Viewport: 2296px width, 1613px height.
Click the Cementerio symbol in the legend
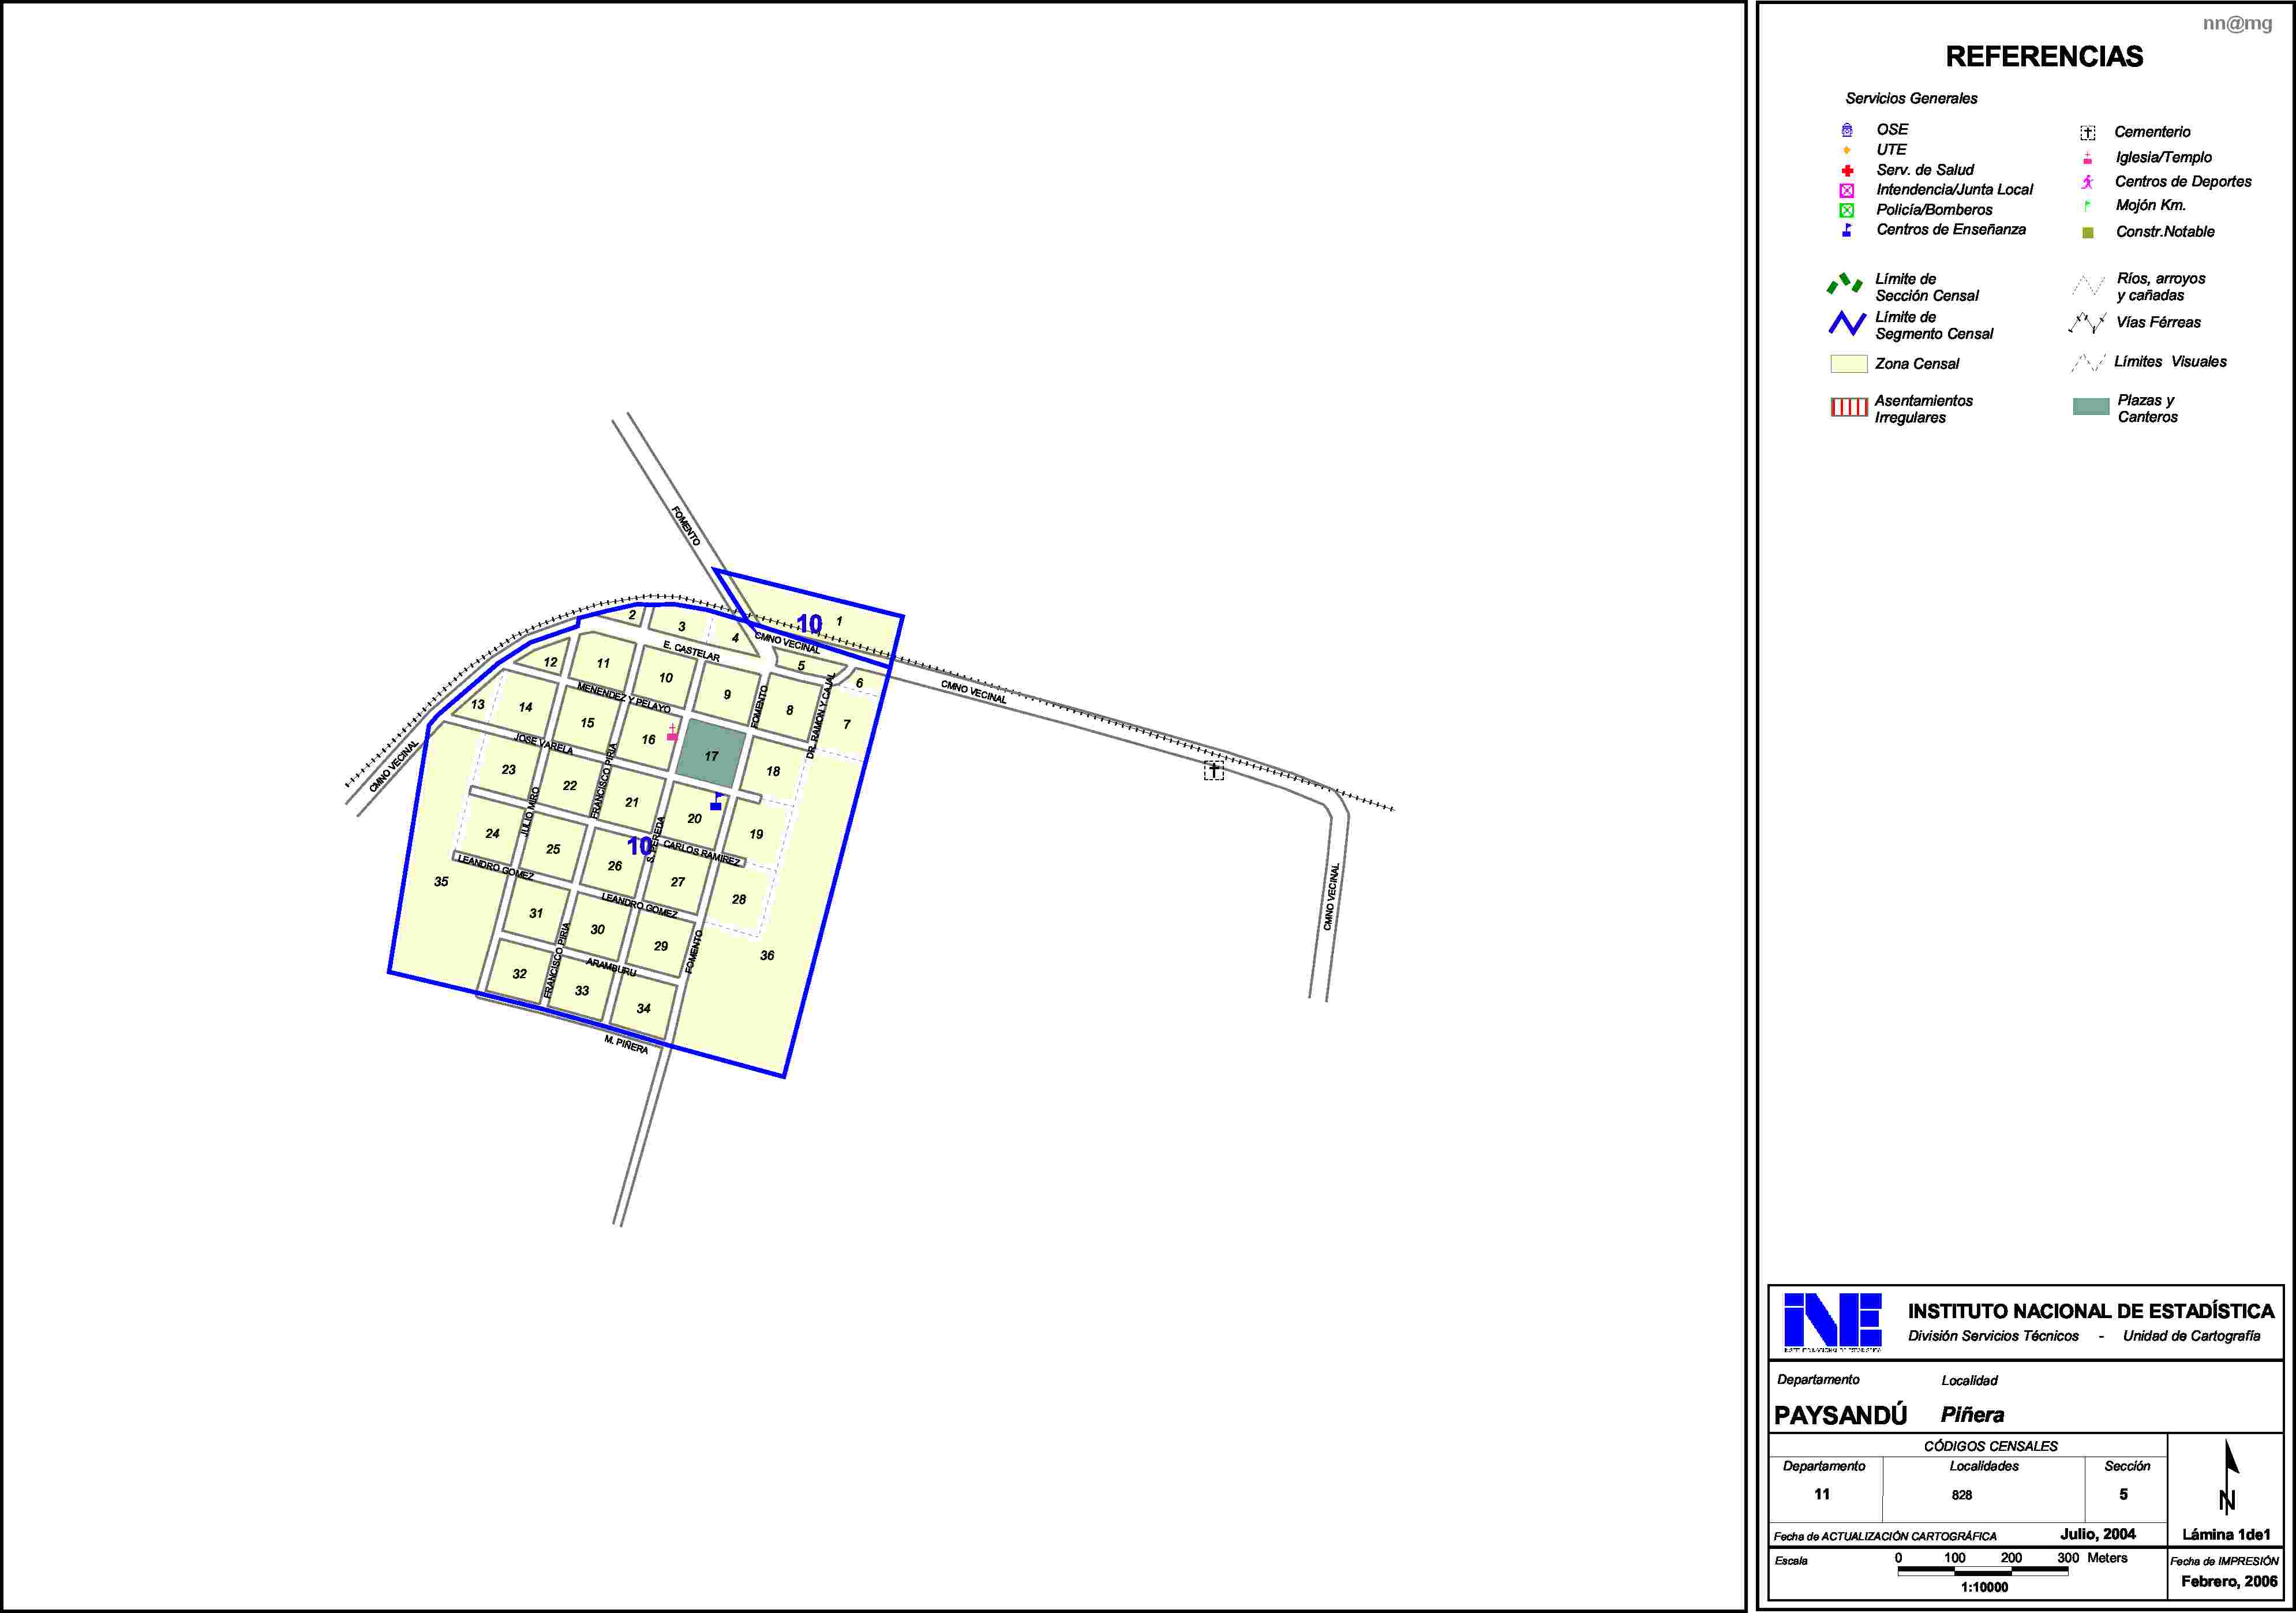pyautogui.click(x=2088, y=133)
